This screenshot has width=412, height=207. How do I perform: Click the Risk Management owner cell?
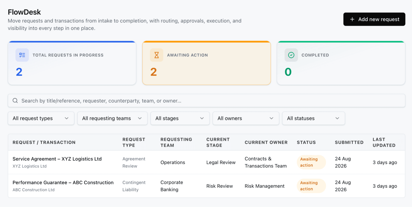coord(265,186)
